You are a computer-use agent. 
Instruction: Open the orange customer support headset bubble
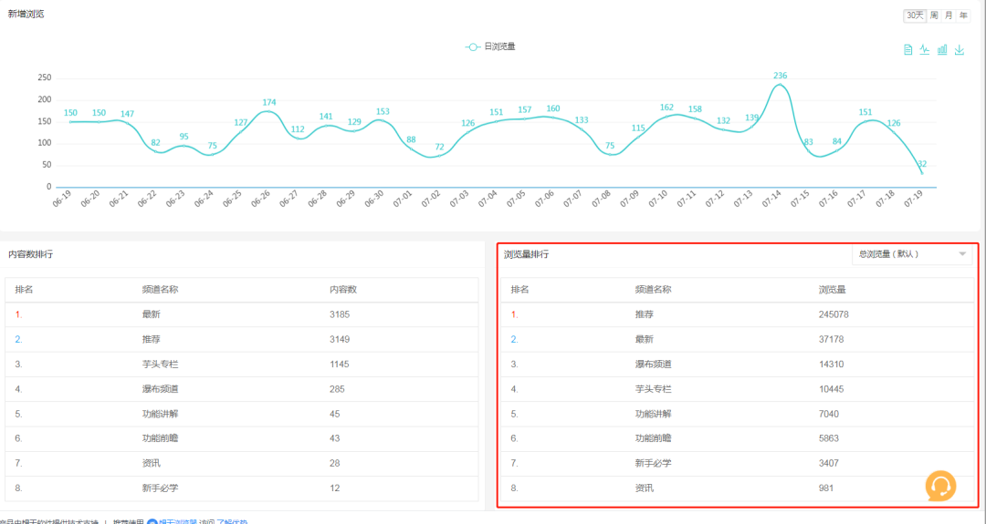[940, 487]
